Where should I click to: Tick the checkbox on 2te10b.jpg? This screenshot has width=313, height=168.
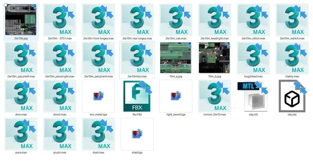click(x=6, y=5)
